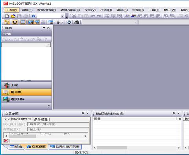This screenshot has width=189, height=155.
Task: Expand navigation buttons configuration chevron
Action: point(48,106)
